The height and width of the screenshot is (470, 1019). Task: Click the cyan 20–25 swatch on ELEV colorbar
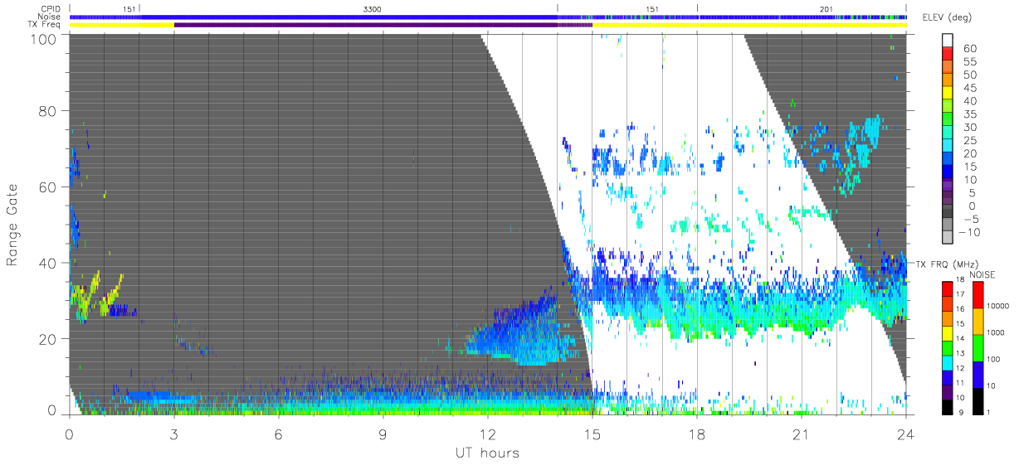pyautogui.click(x=947, y=147)
